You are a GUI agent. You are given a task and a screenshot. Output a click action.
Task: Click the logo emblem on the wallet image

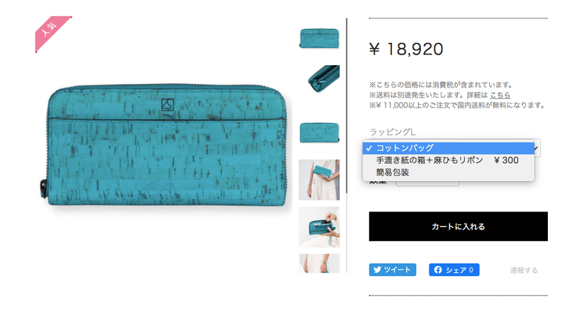coord(167,105)
